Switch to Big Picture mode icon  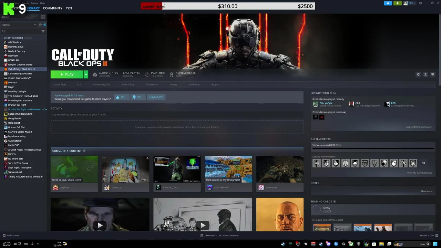(x=420, y=3)
